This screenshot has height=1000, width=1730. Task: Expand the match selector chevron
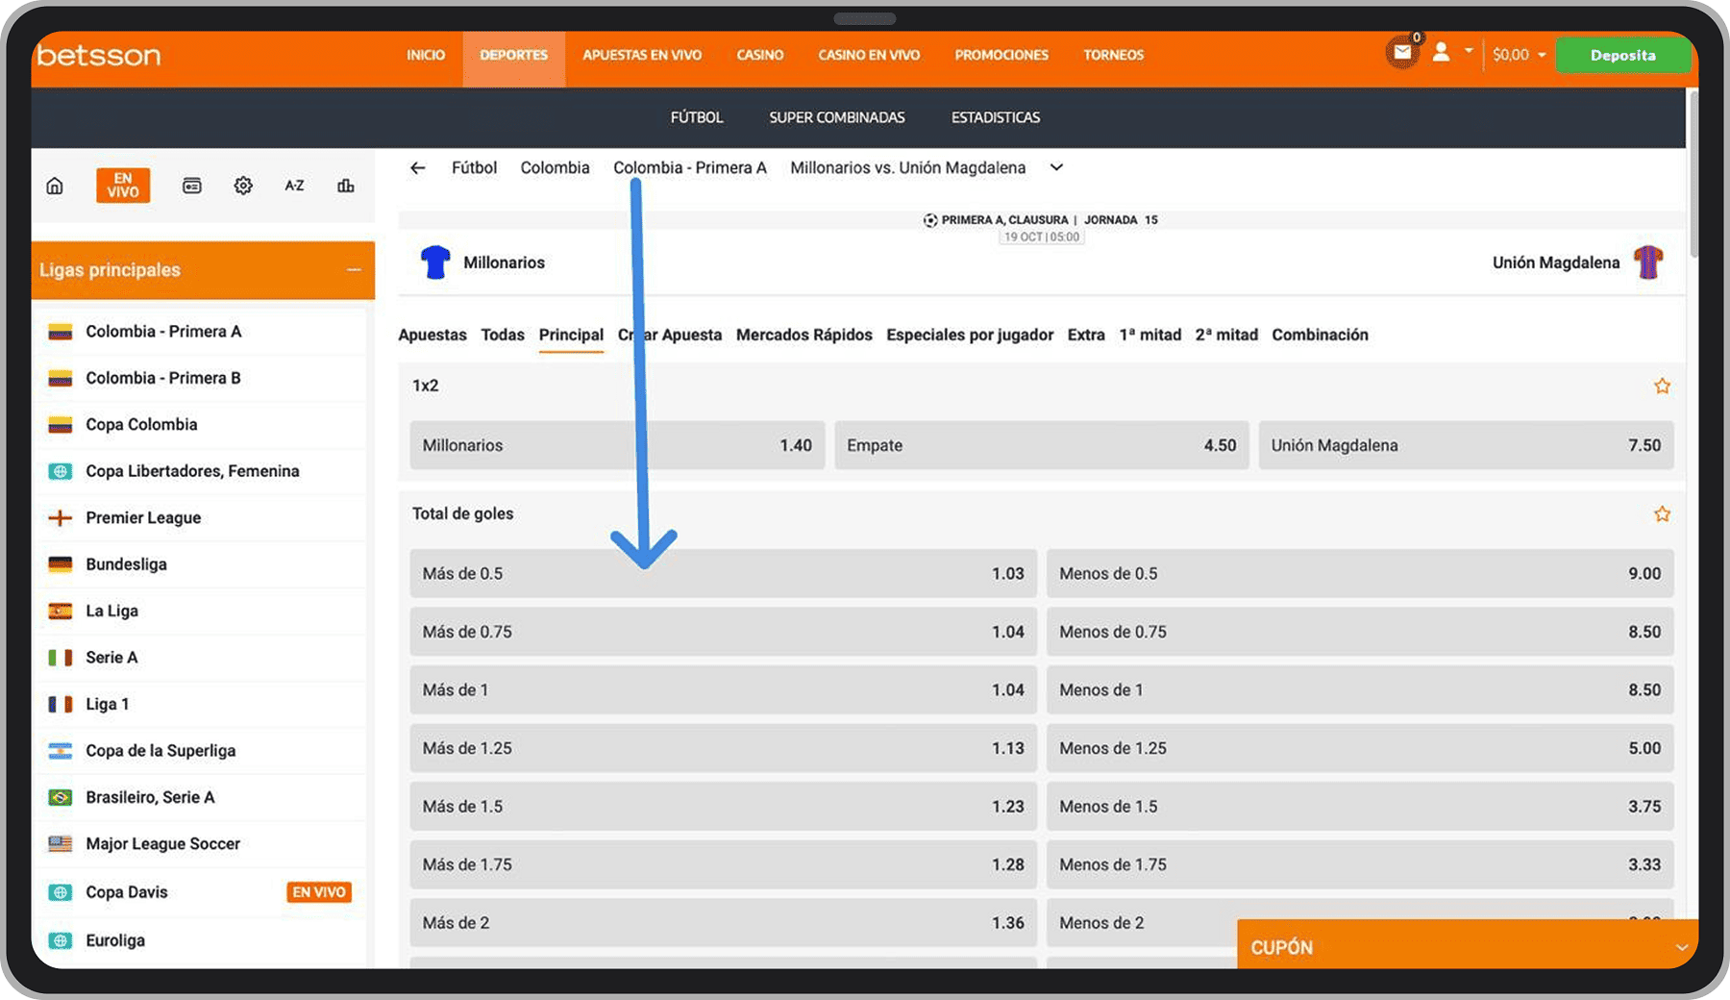pos(1056,167)
